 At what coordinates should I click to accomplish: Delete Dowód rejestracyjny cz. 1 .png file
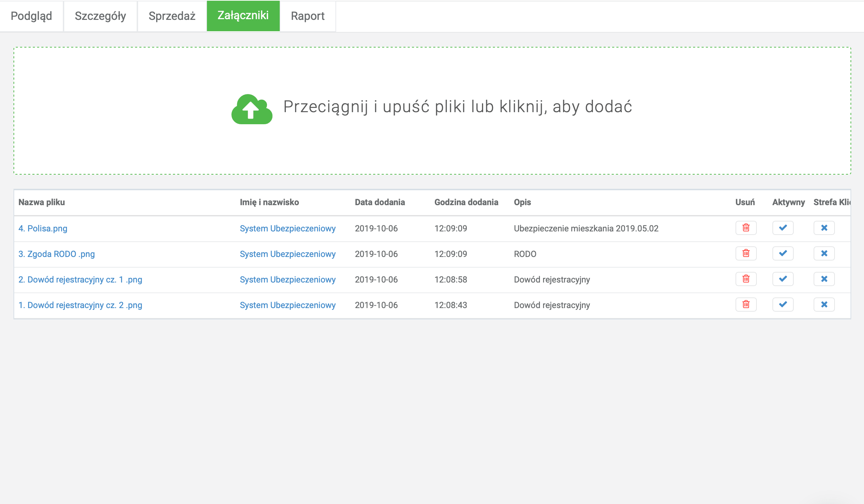tap(746, 279)
